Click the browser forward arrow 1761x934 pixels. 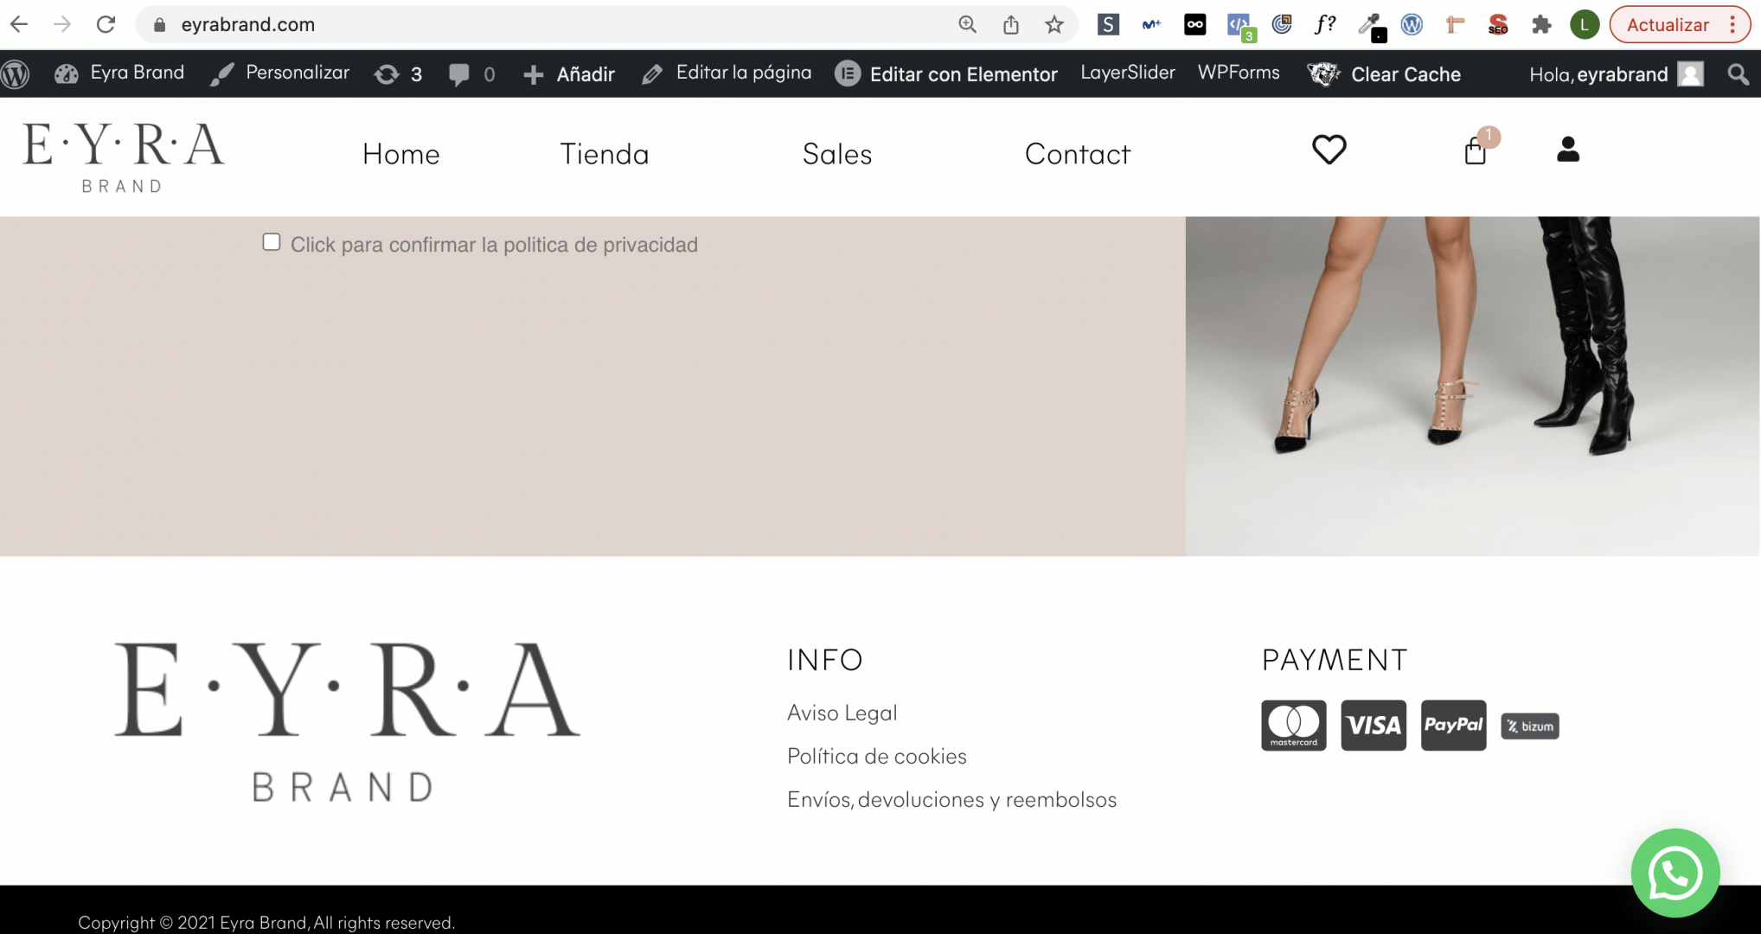coord(62,24)
